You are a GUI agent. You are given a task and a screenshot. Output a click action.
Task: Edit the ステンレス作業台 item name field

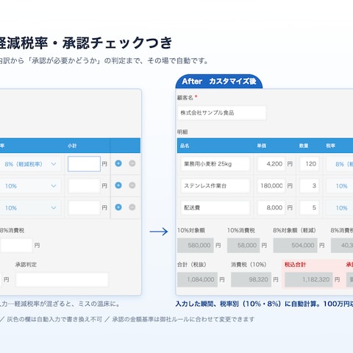point(215,186)
